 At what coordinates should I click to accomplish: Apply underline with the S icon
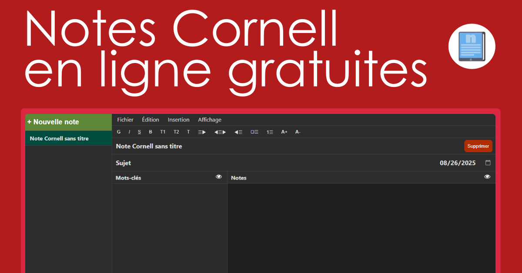(x=139, y=132)
